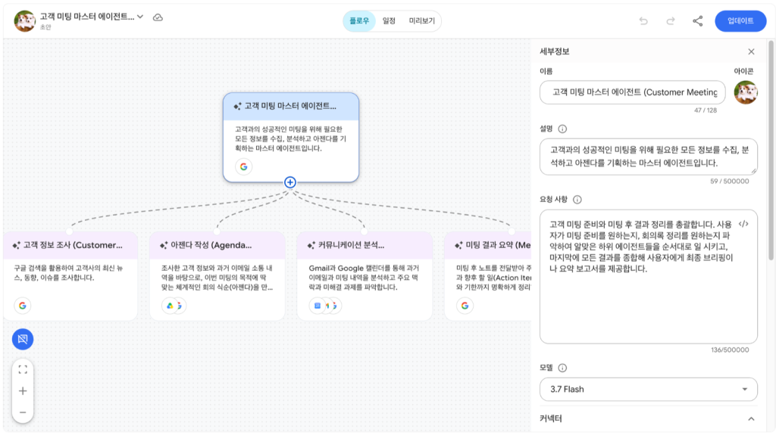Click the 아이콘 avatar image in details

pyautogui.click(x=746, y=92)
